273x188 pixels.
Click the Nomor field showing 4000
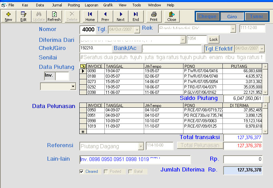coord(88,29)
